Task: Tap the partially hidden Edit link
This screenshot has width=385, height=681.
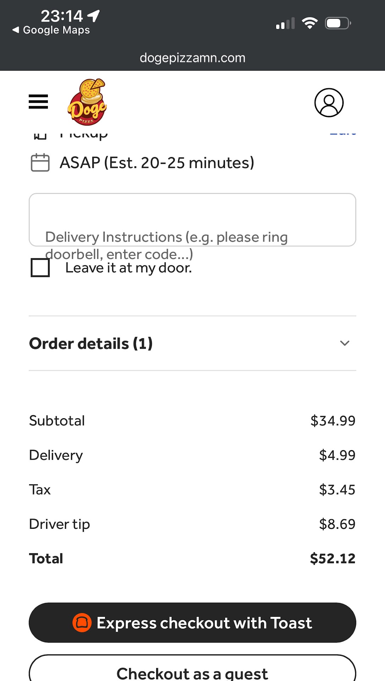Action: (x=343, y=133)
